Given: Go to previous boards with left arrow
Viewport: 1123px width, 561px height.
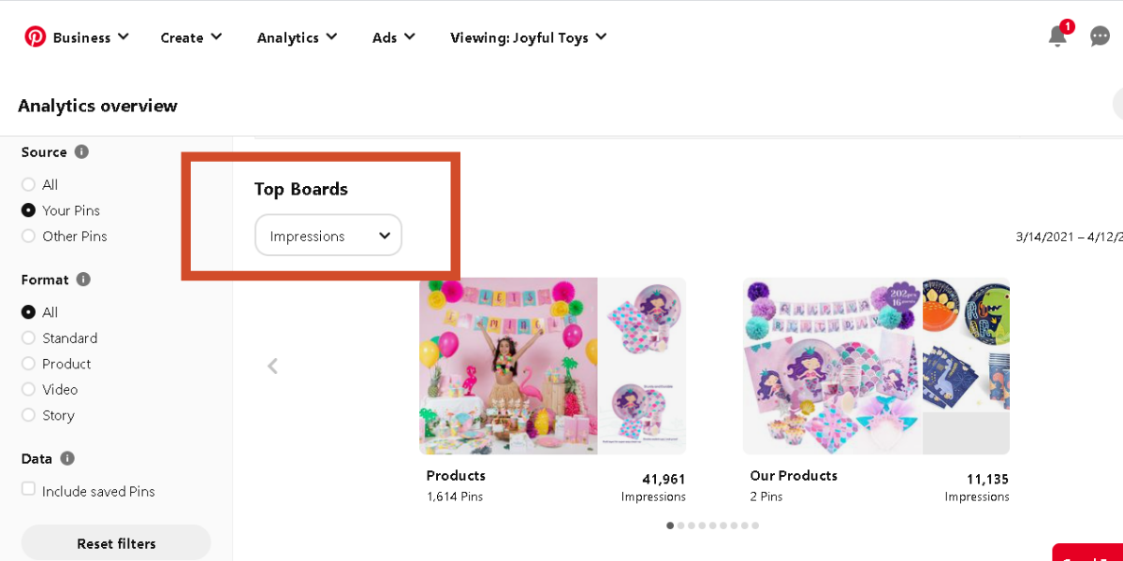Looking at the screenshot, I should pyautogui.click(x=272, y=366).
